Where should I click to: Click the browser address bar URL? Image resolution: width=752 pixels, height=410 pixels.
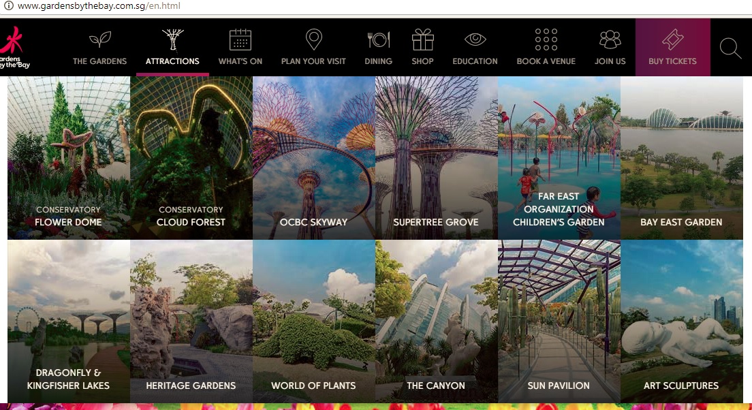(x=99, y=6)
